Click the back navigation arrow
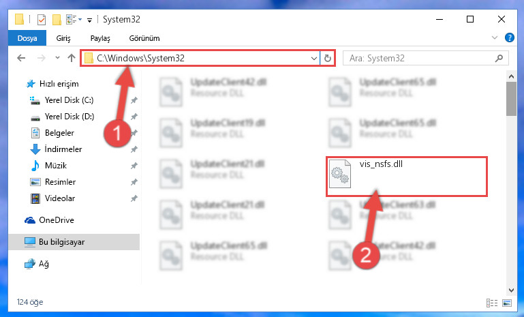This screenshot has width=524, height=317. tap(21, 58)
